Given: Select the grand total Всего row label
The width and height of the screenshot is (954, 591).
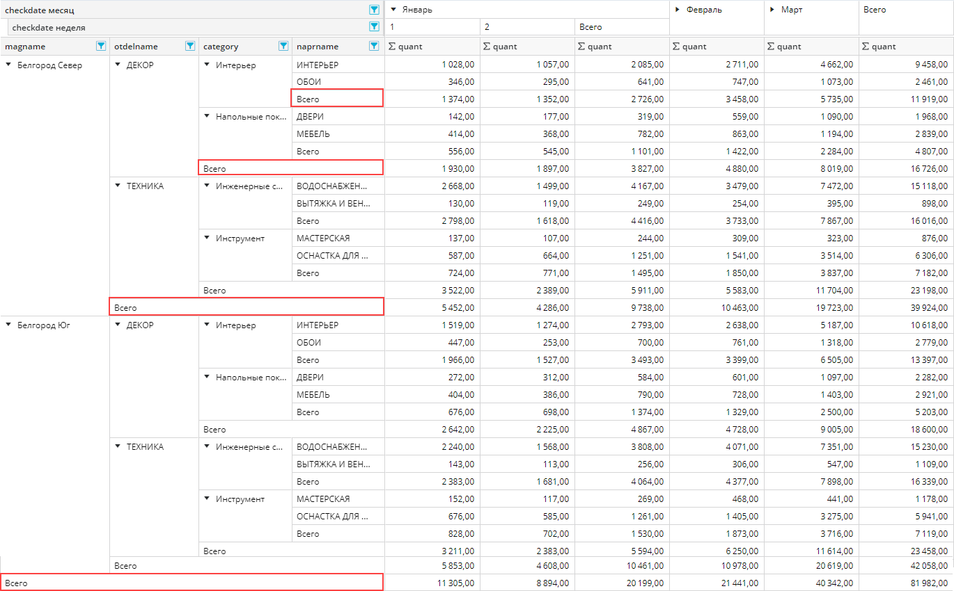Looking at the screenshot, I should click(x=17, y=583).
